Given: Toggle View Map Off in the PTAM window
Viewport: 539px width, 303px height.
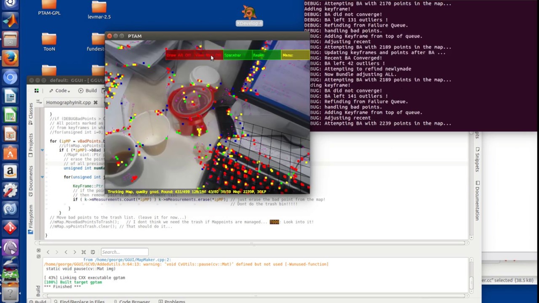Looking at the screenshot, I should click(208, 55).
